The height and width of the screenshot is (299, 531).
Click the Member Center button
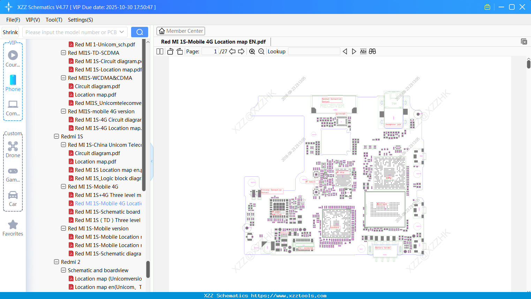pos(181,31)
